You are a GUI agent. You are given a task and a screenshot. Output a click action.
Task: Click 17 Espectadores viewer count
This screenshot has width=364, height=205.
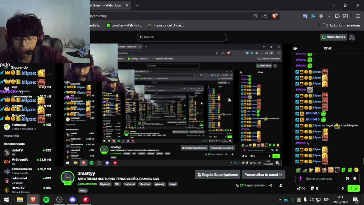[x=250, y=185]
